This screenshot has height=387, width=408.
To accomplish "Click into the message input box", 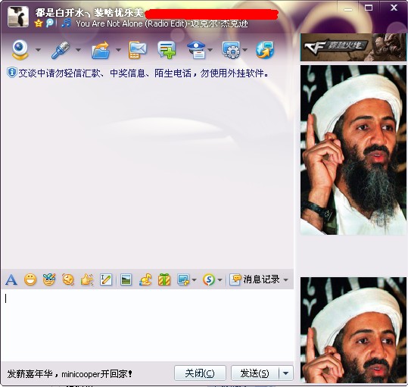I will (147, 326).
